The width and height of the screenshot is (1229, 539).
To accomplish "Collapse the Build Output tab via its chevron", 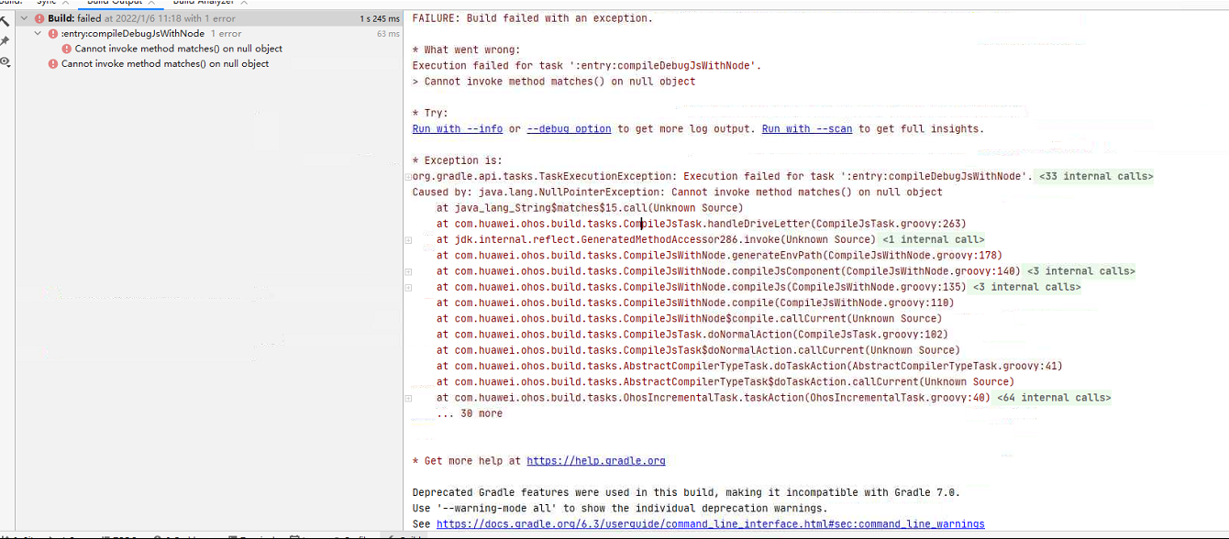I will pos(149,3).
